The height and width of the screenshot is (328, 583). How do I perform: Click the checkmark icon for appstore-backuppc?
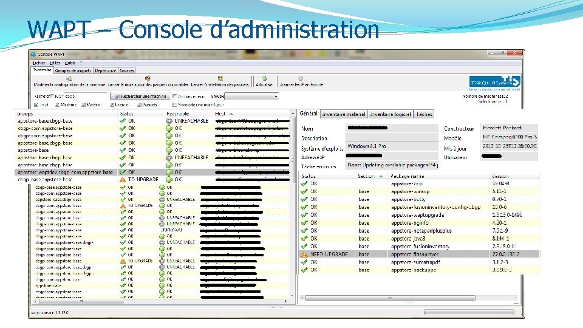[304, 270]
